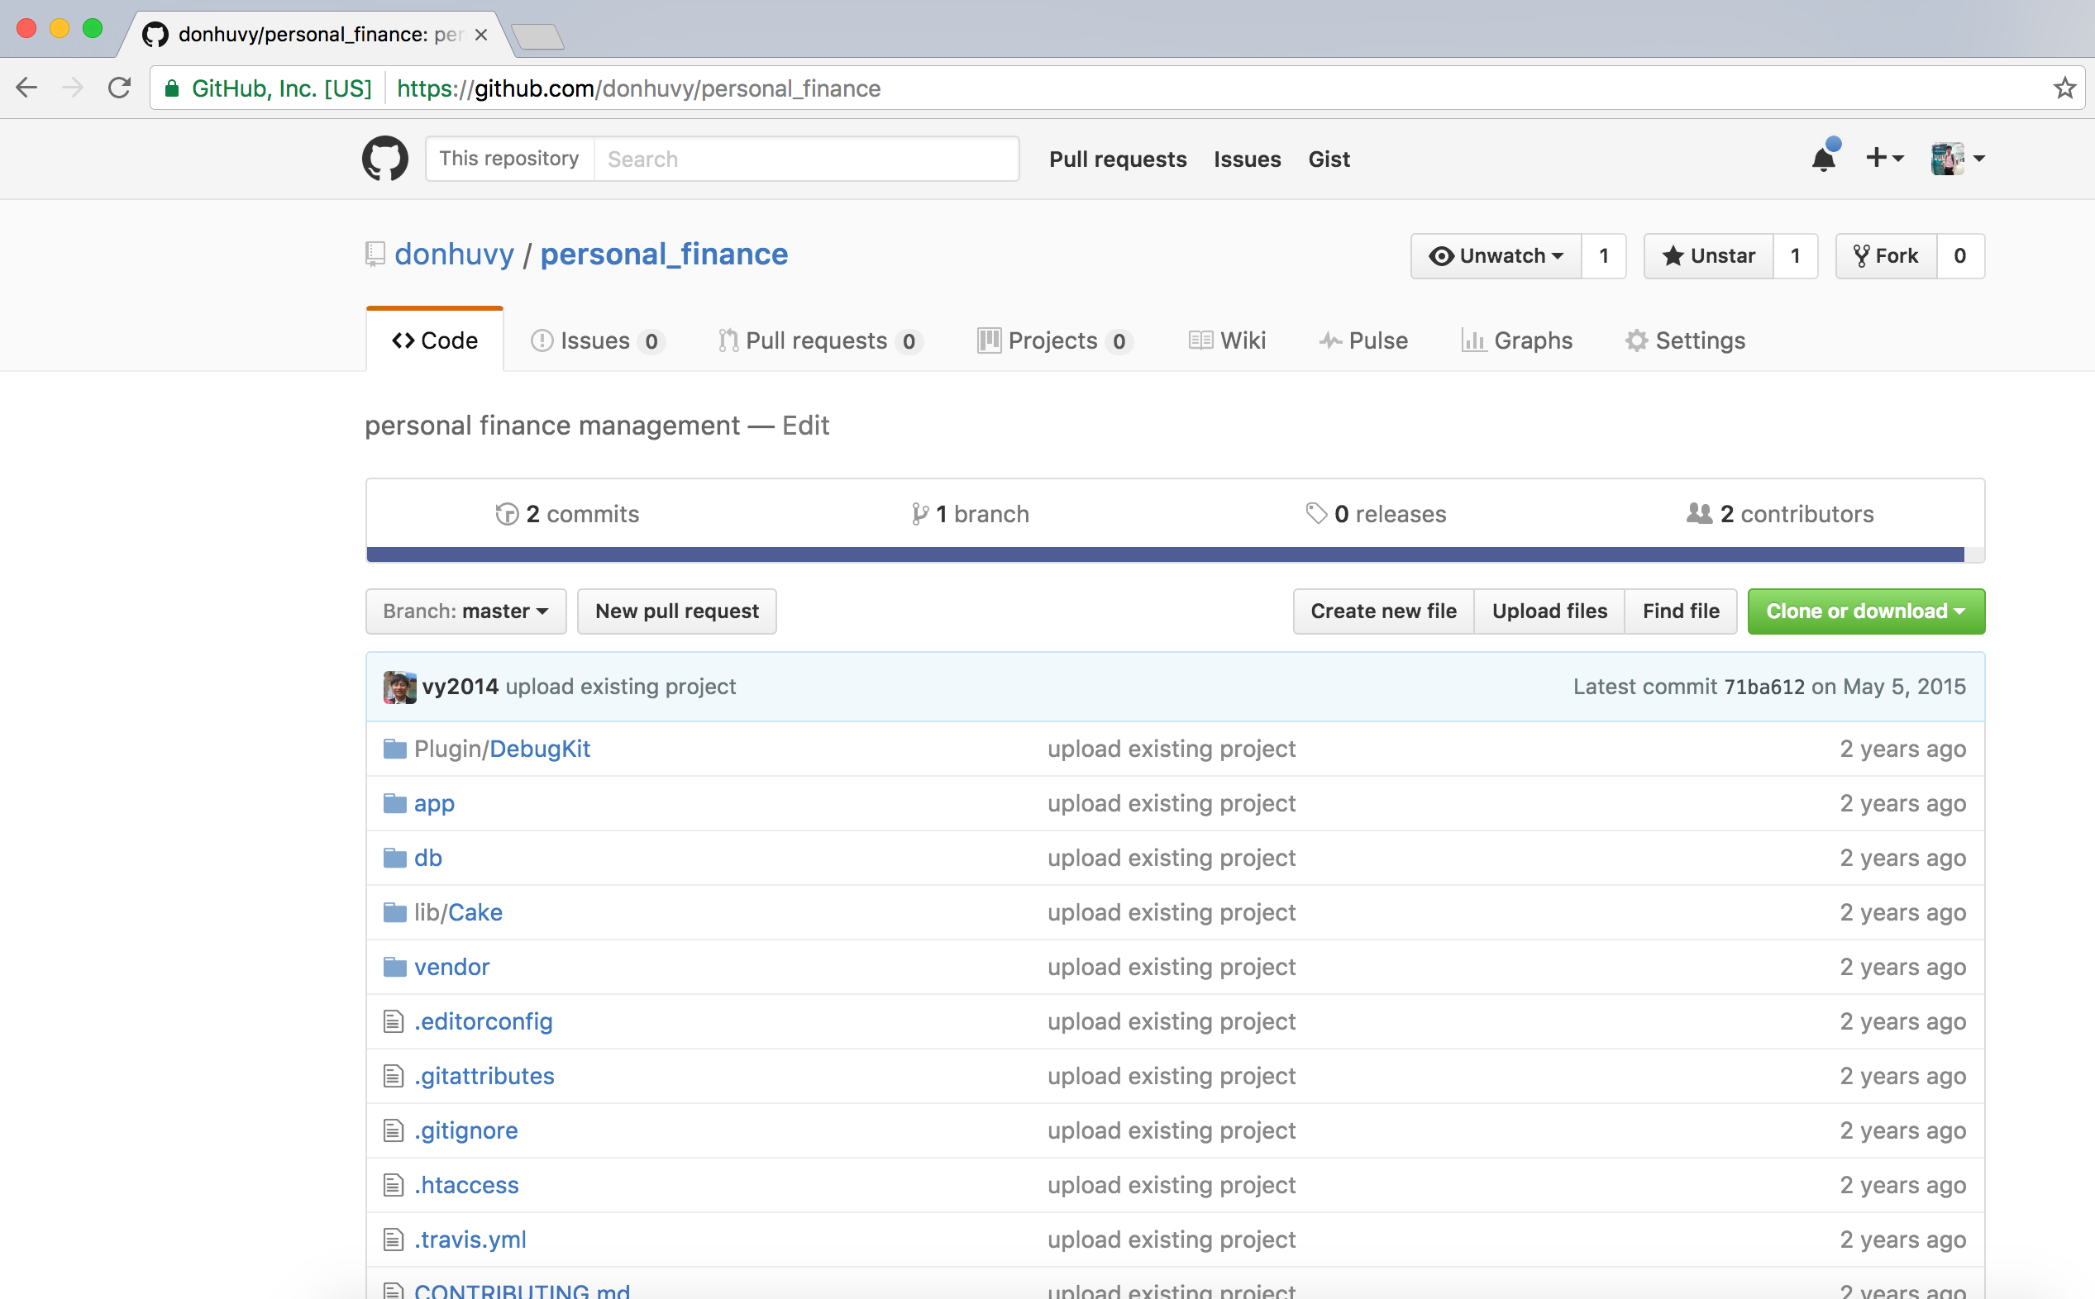The height and width of the screenshot is (1299, 2095).
Task: Click the repository book icon beside donhuvy
Action: pos(375,255)
